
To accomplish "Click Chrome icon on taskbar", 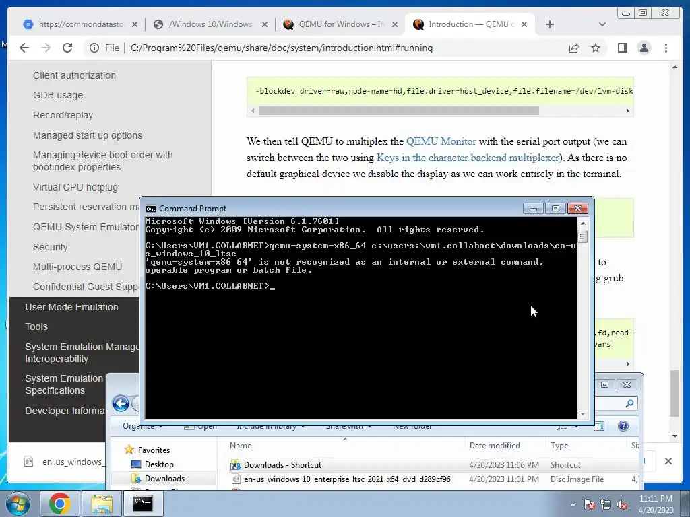I will coord(60,504).
